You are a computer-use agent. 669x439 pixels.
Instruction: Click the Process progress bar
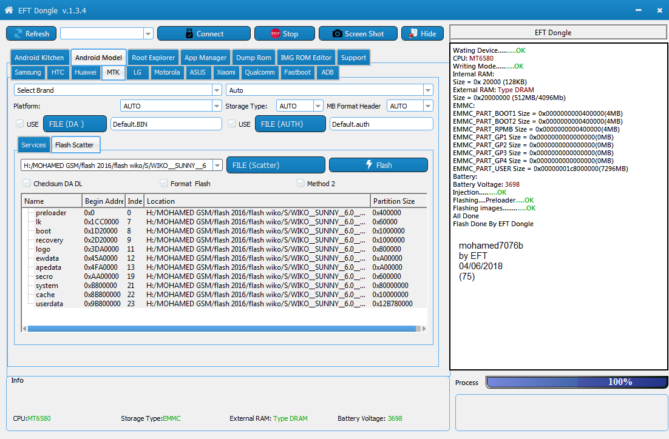(576, 382)
